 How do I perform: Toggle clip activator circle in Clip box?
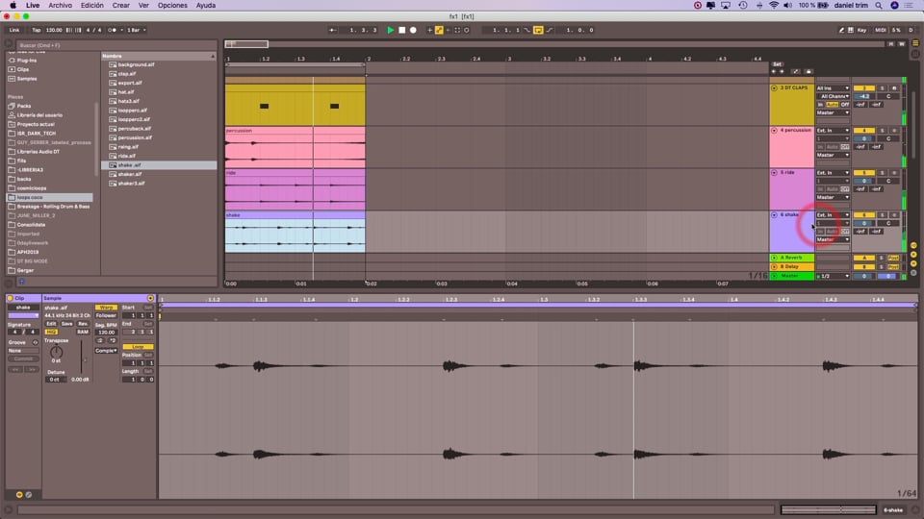point(10,298)
